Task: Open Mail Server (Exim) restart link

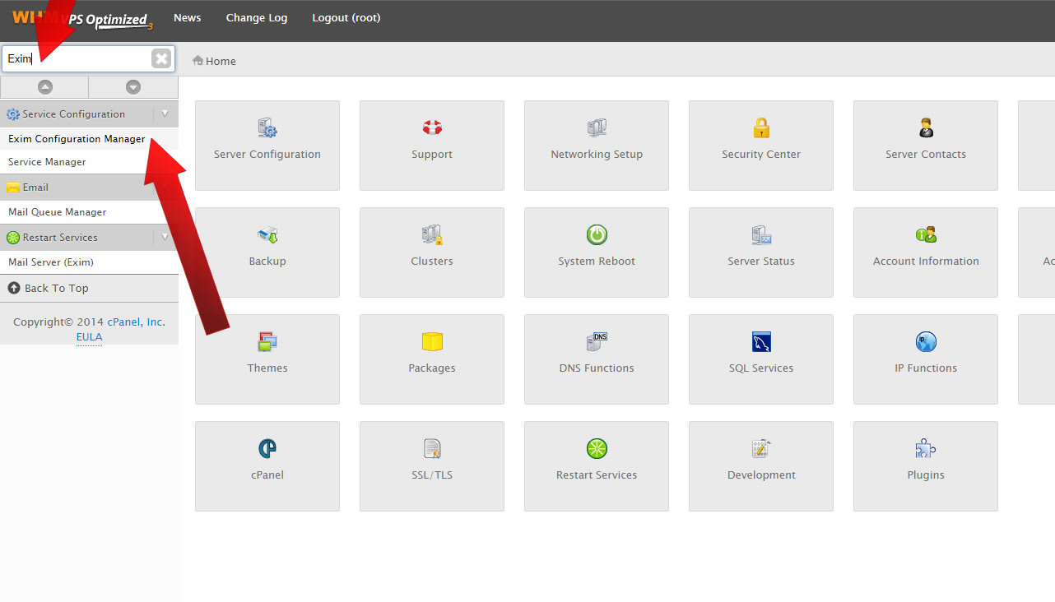Action: [51, 262]
